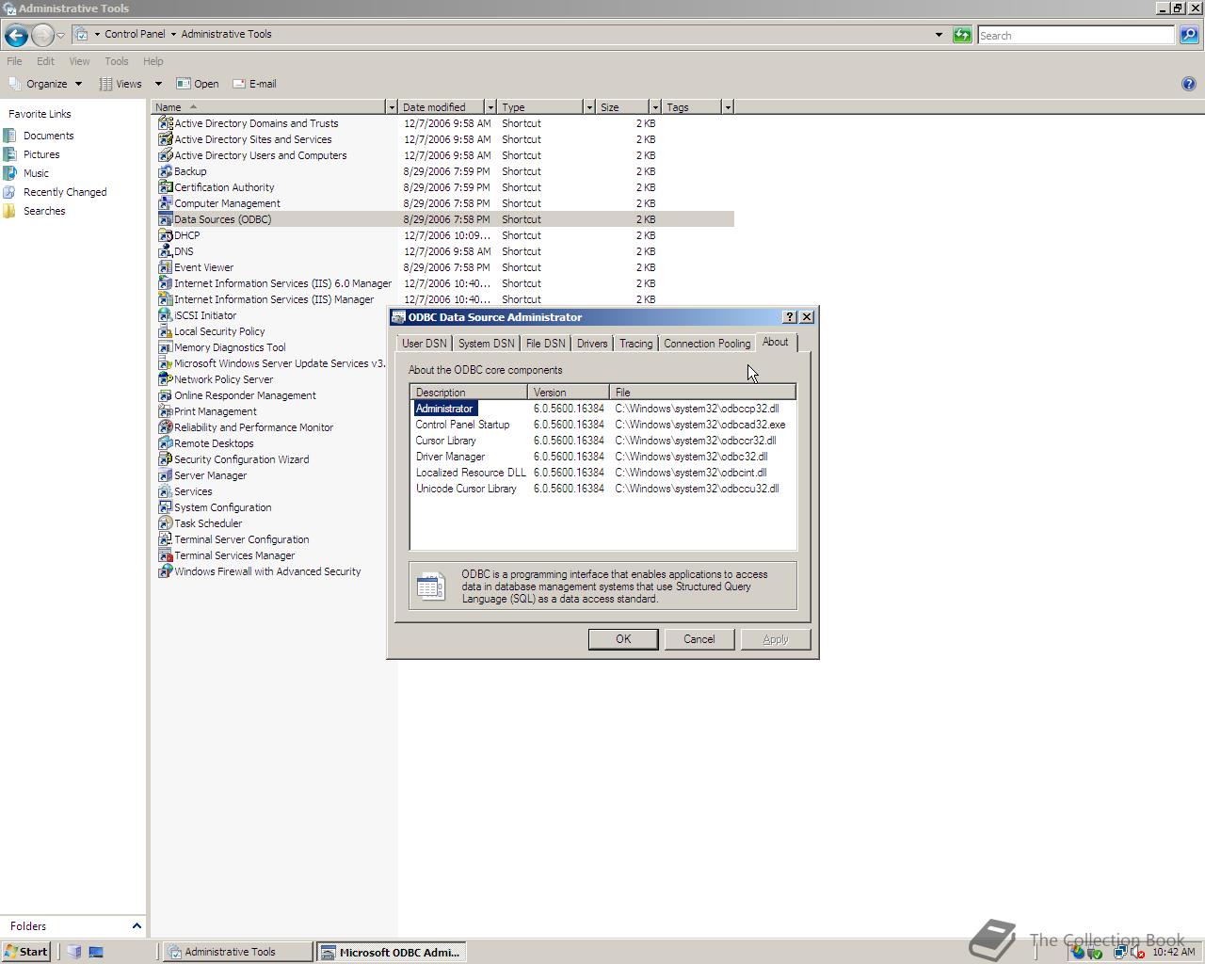Select Server Manager icon
Screen dimensions: 1205x964
tap(166, 475)
